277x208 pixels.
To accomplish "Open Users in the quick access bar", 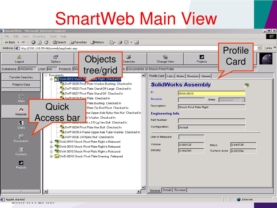I will 21,125.
